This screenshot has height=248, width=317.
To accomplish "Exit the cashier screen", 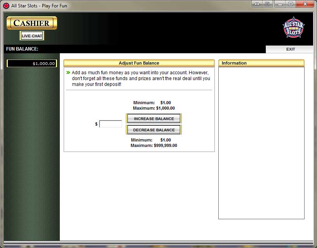I will [x=290, y=49].
